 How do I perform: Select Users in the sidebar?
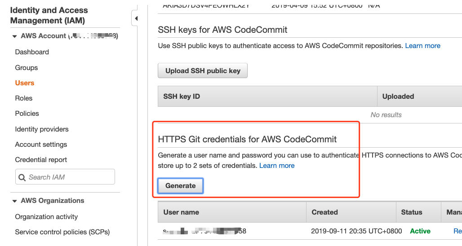[x=24, y=83]
